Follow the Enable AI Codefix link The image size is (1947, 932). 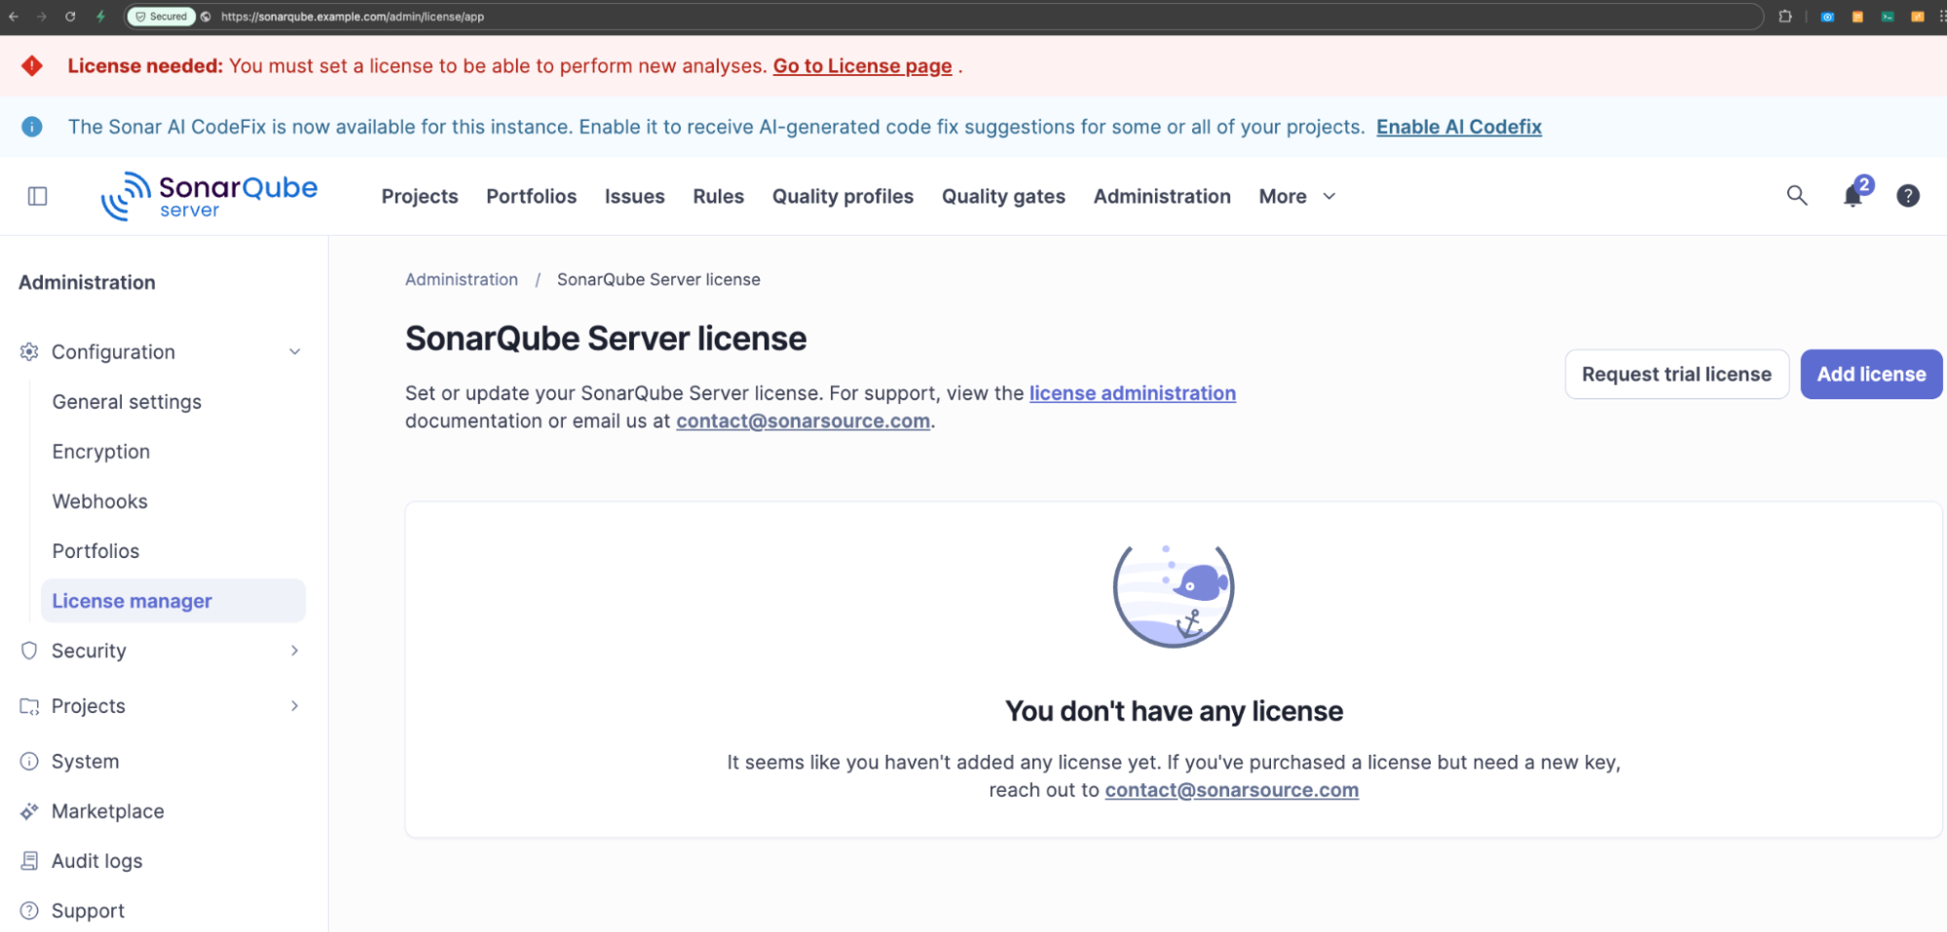point(1458,127)
